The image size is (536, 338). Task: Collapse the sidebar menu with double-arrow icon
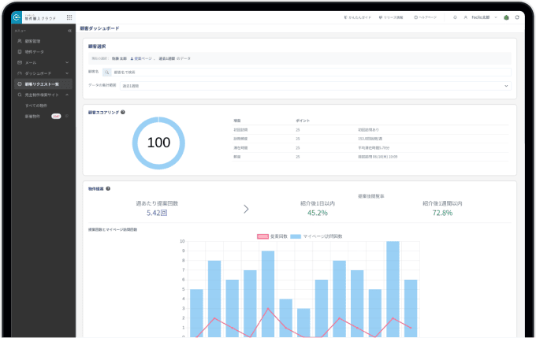tap(69, 31)
